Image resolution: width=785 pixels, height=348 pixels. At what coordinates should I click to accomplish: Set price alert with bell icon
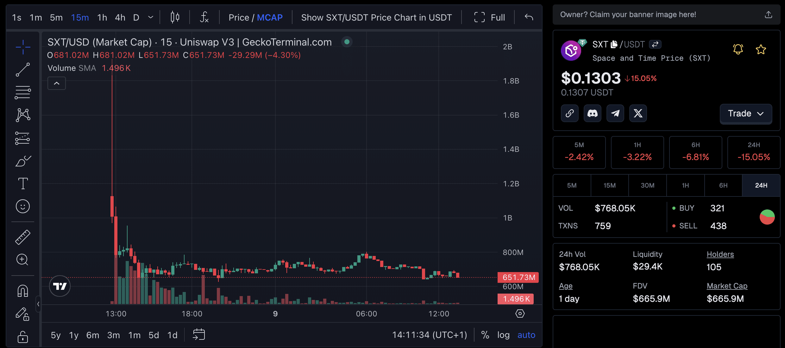[738, 49]
